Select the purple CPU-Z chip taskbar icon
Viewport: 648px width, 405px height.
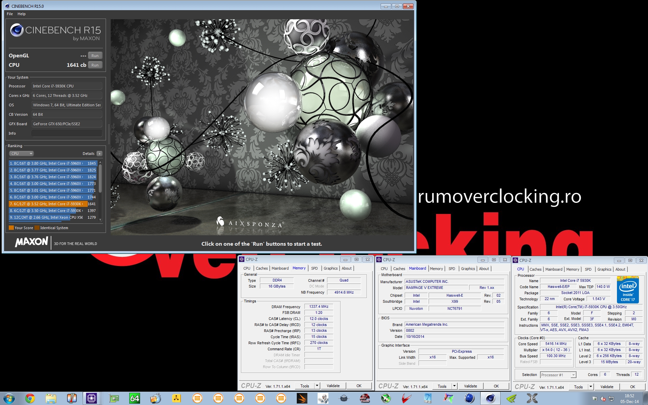coord(91,399)
